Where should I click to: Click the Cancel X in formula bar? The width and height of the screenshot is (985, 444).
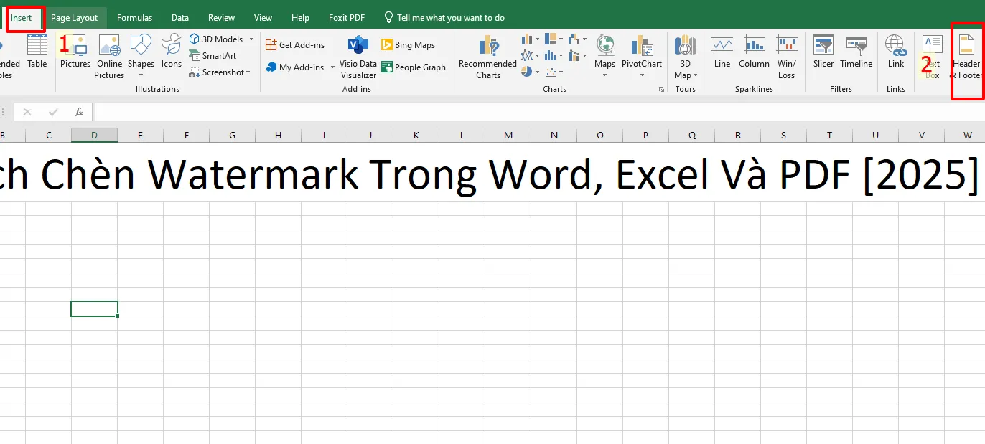pos(27,112)
